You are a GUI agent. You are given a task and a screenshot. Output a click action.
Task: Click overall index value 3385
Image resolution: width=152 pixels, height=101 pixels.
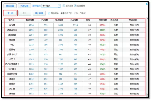tap(31, 59)
